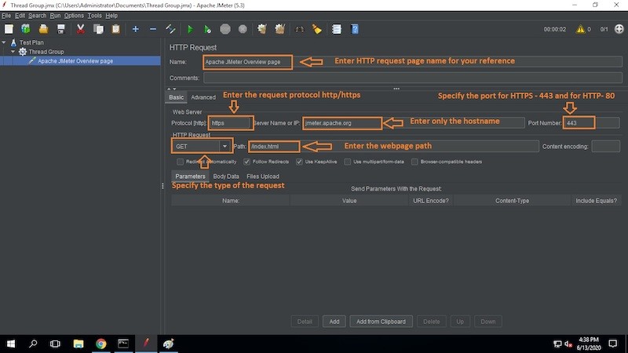The height and width of the screenshot is (353, 628).
Task: Switch to the Files Upload tab
Action: pos(263,176)
